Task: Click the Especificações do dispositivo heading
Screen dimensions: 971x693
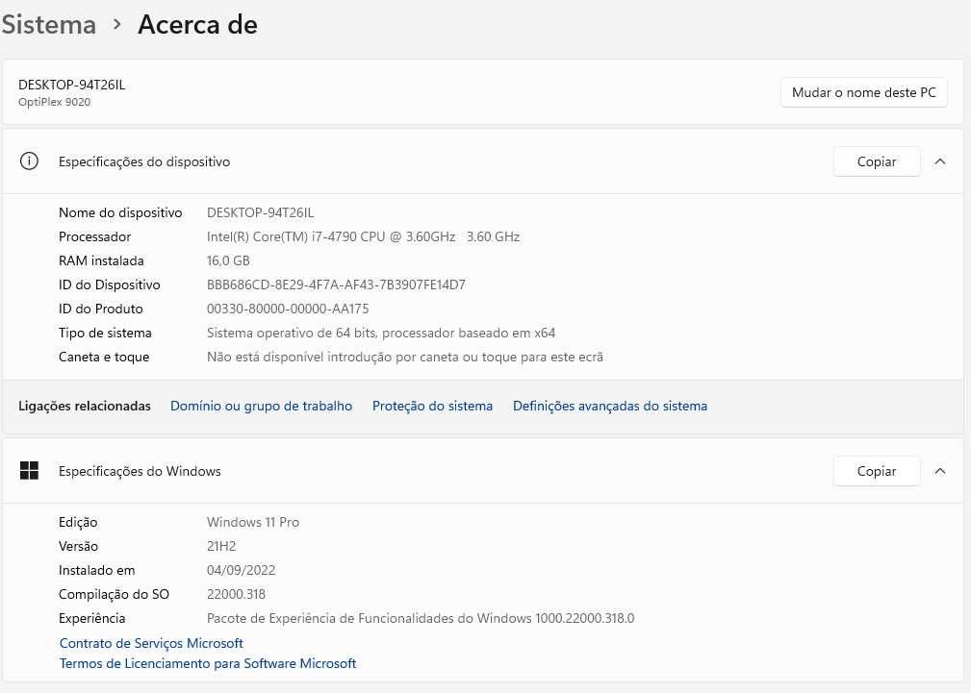Action: click(x=144, y=161)
